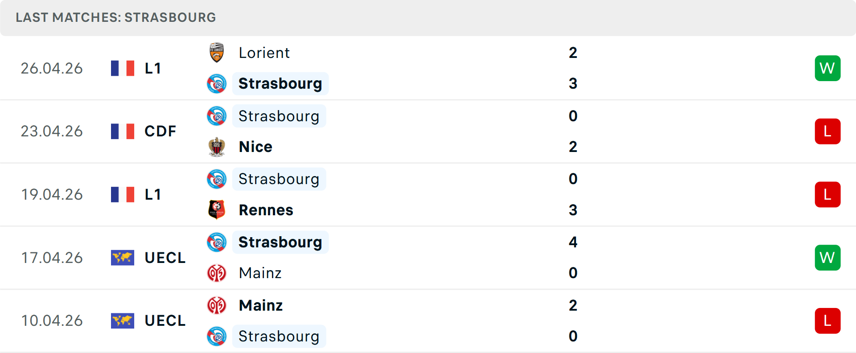Screen dimensions: 856x353
Task: Toggle the red L badge for the Nice match
Action: (827, 131)
